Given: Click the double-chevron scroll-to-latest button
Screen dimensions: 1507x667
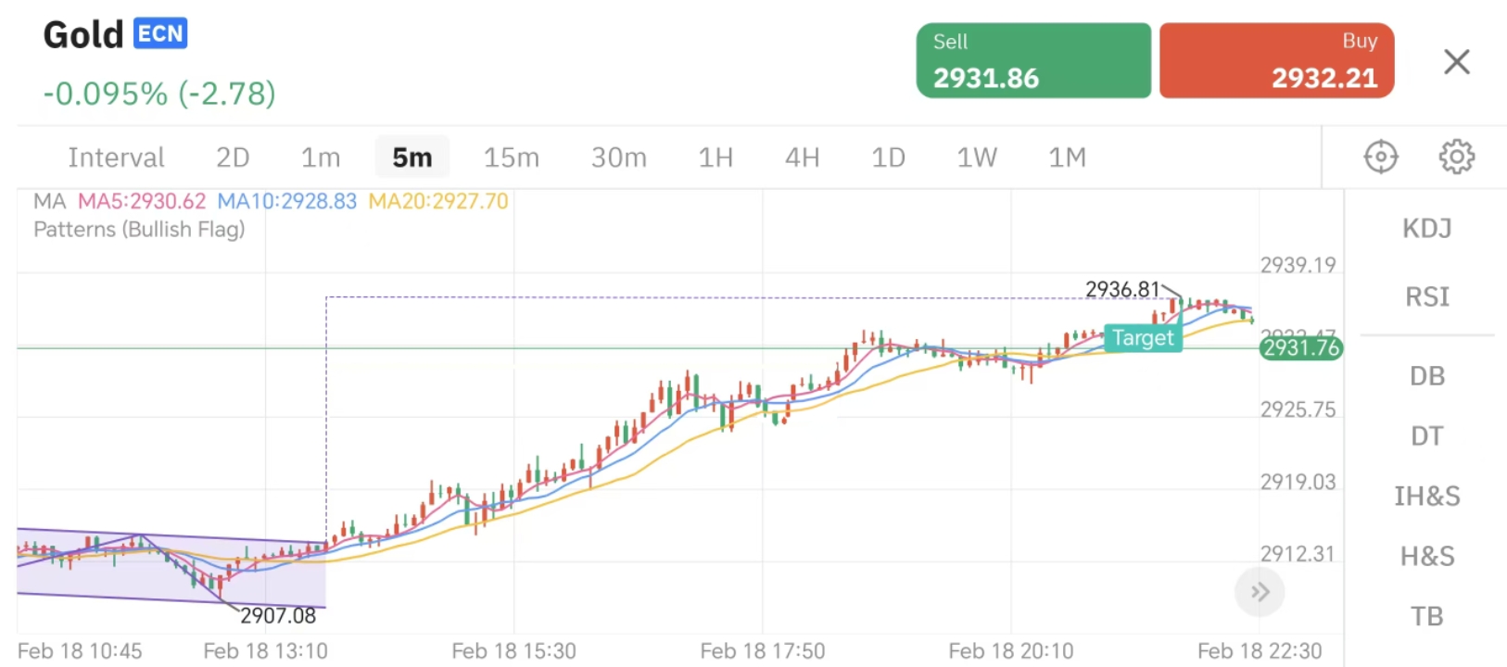Looking at the screenshot, I should click(x=1260, y=592).
